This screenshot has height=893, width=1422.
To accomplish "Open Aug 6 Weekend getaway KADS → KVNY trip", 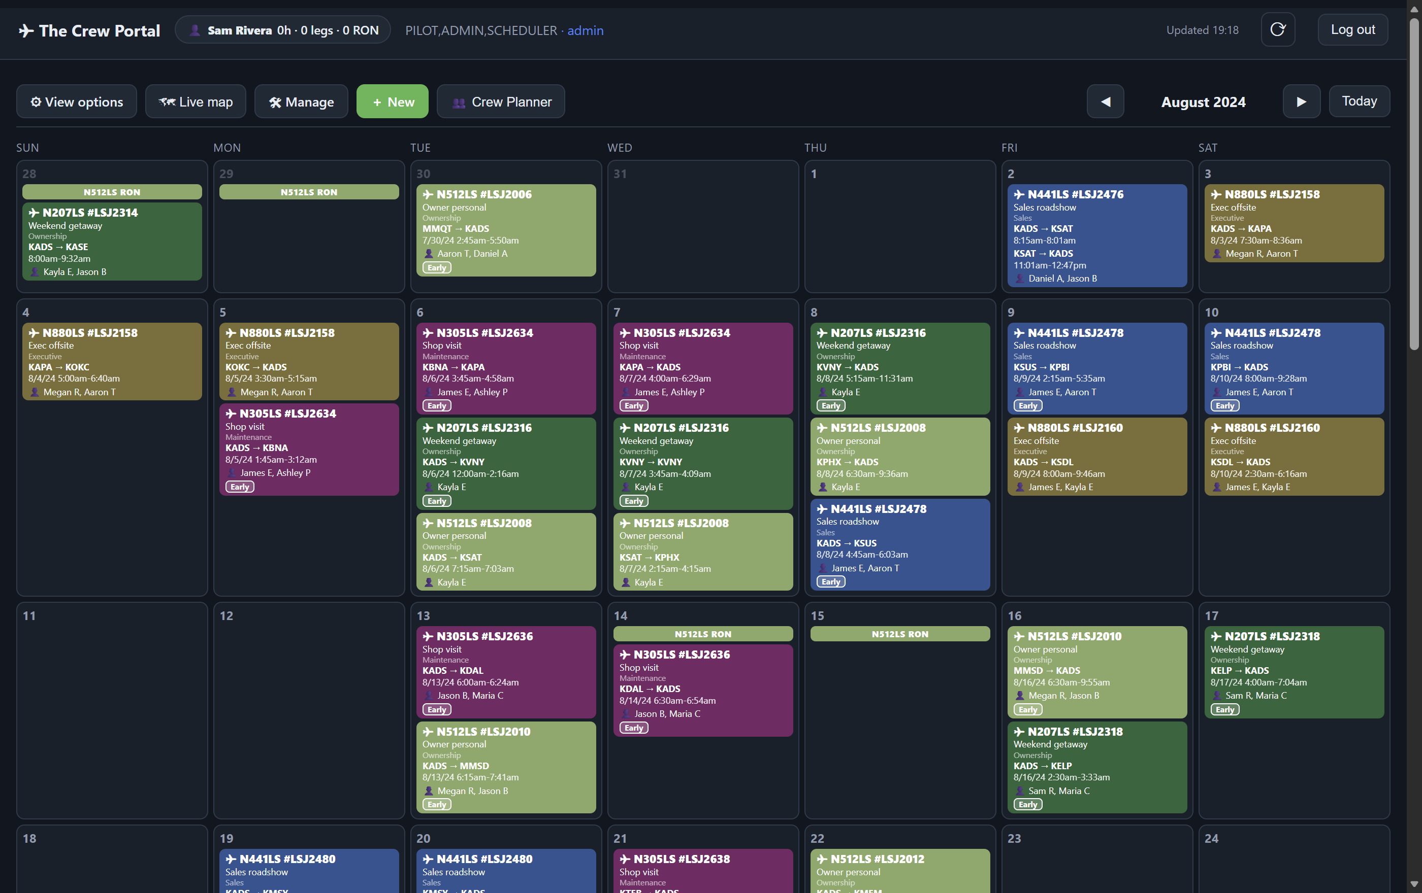I will (506, 464).
